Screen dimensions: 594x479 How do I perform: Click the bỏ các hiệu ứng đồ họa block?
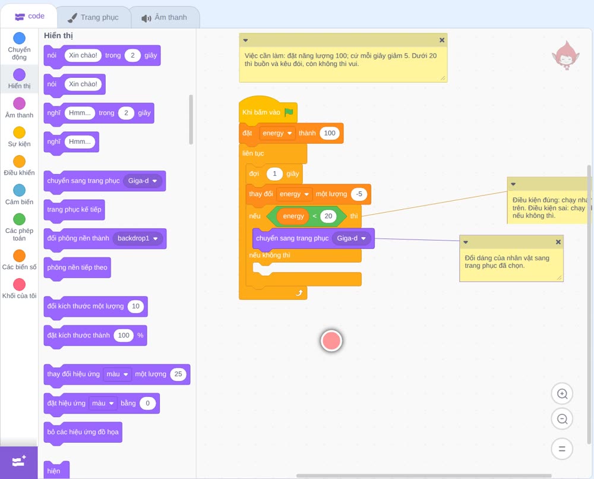tap(83, 432)
